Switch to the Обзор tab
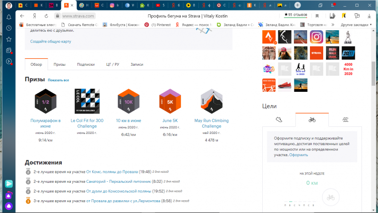The width and height of the screenshot is (378, 213). pos(36,64)
